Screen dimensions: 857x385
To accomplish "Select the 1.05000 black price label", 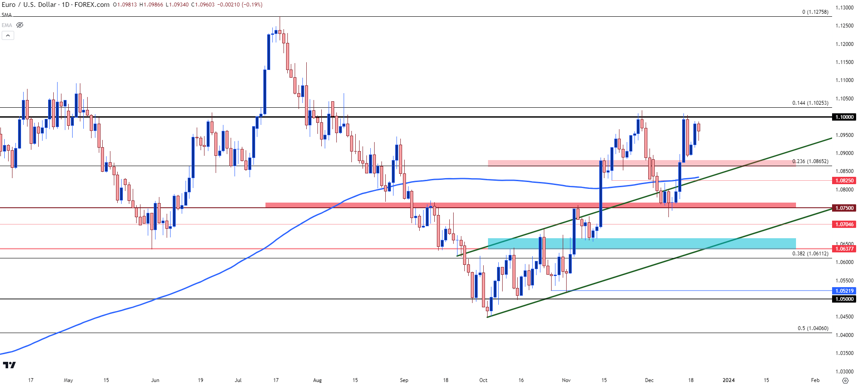I will [x=845, y=299].
